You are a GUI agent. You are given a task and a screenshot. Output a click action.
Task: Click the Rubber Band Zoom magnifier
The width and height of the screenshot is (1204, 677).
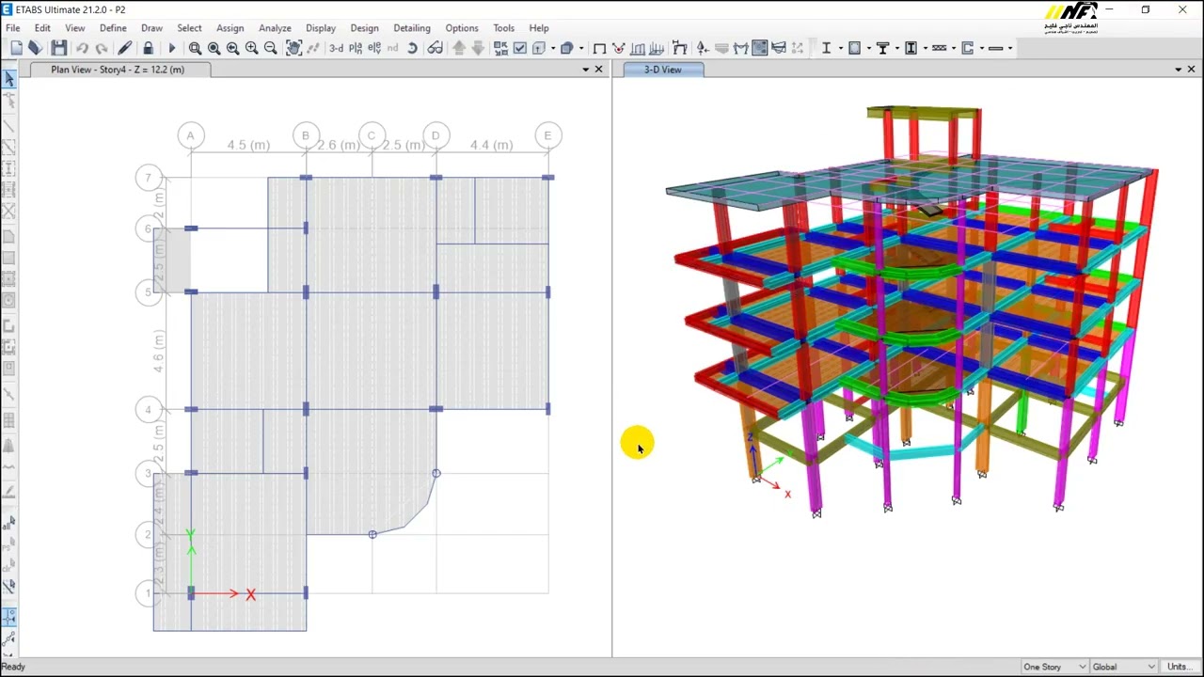pyautogui.click(x=195, y=48)
